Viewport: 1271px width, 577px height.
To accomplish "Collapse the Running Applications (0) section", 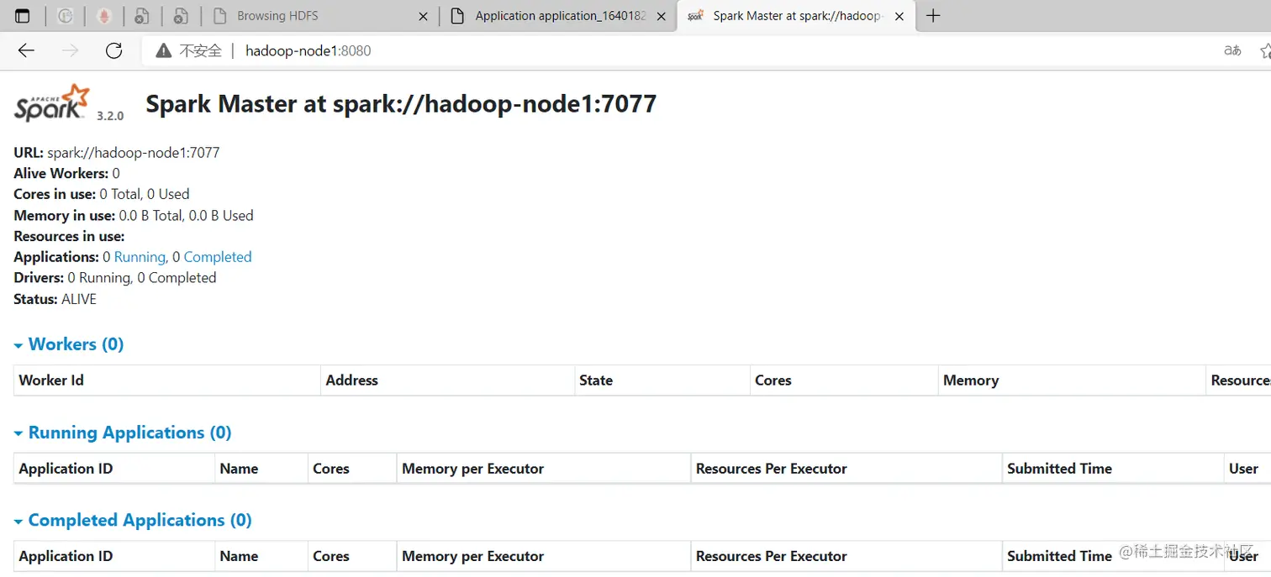I will [x=123, y=433].
